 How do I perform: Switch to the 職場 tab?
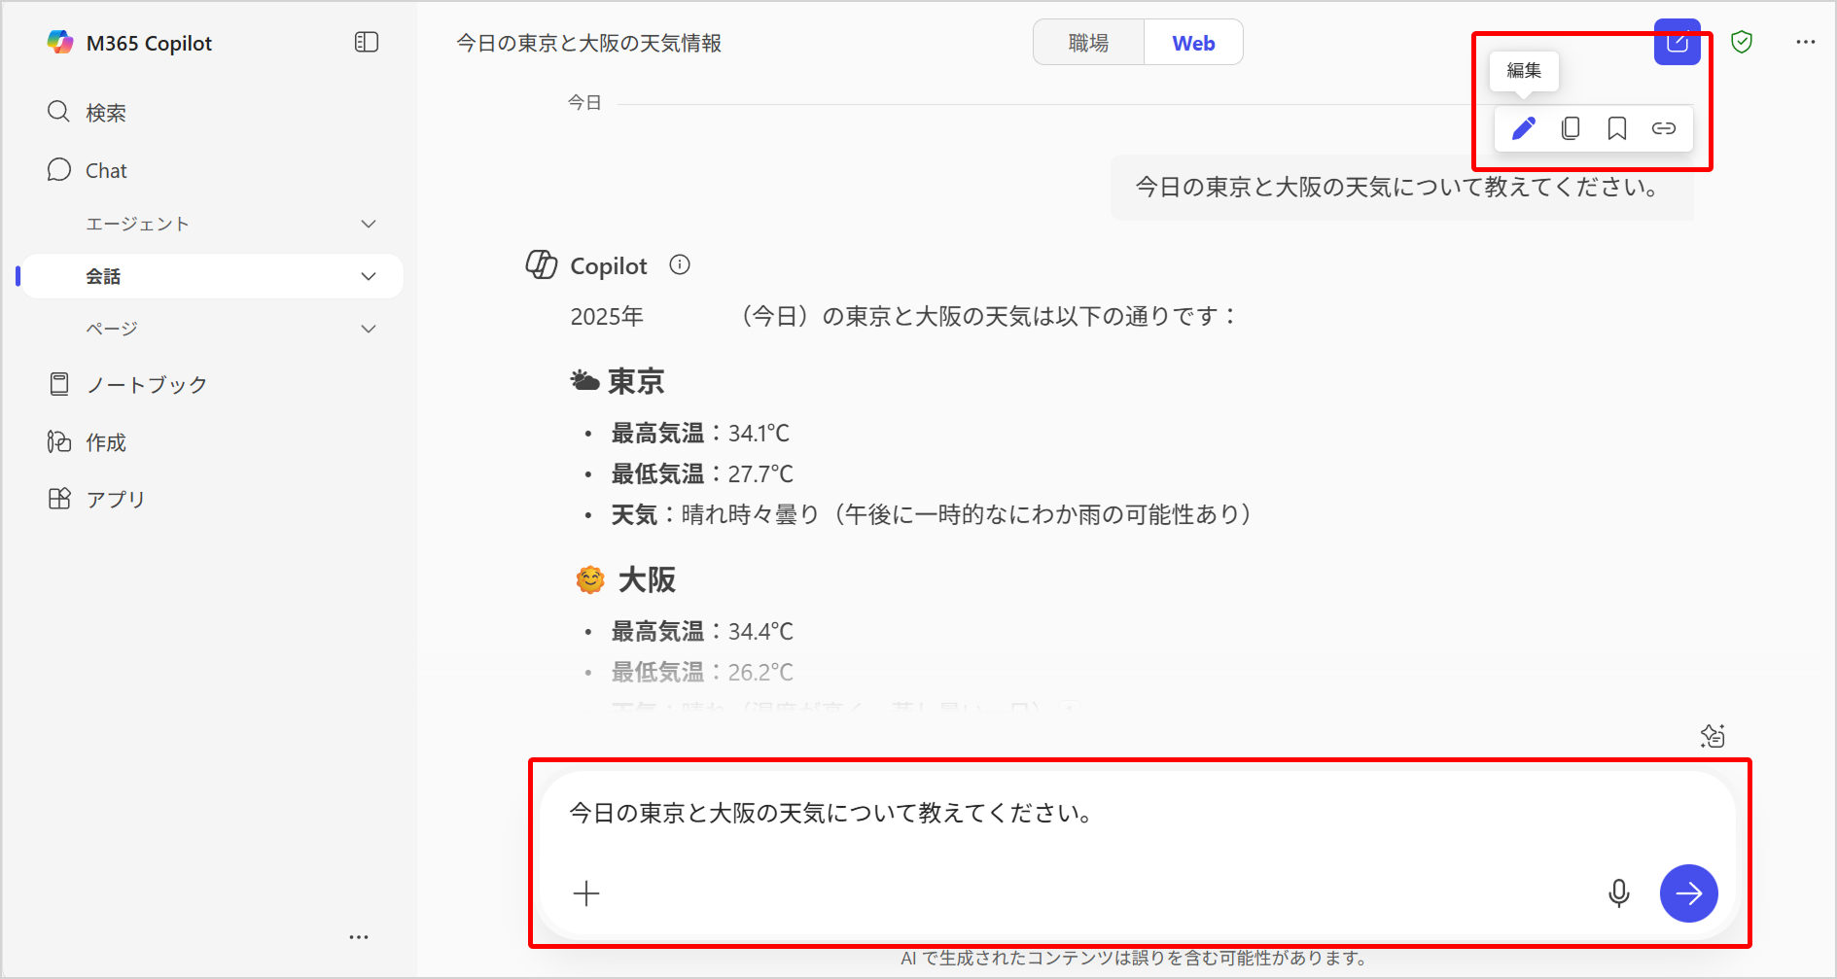tap(1088, 43)
